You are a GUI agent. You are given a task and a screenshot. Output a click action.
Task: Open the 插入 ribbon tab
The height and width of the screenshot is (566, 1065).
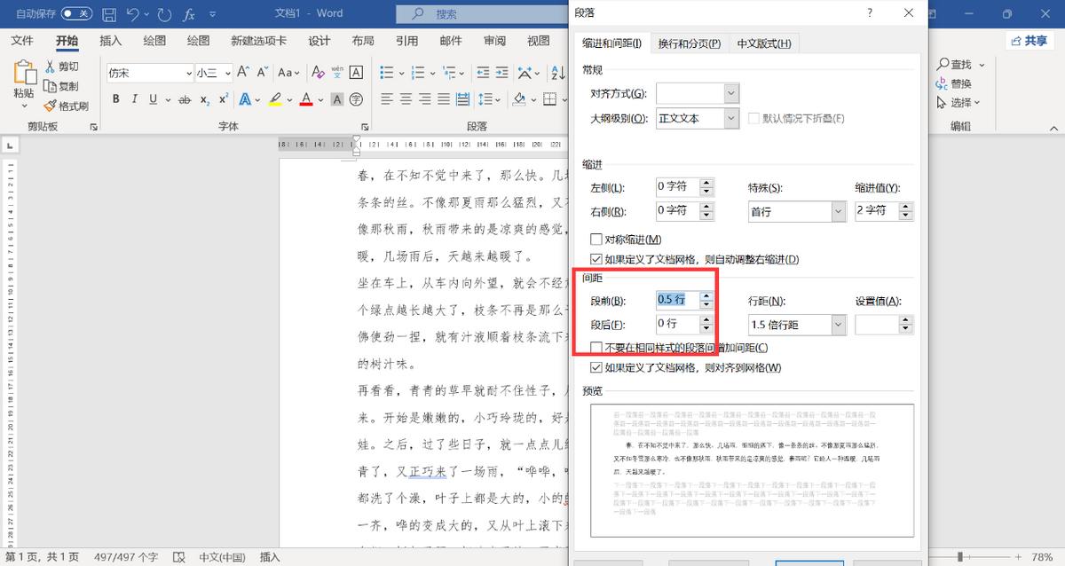click(108, 40)
